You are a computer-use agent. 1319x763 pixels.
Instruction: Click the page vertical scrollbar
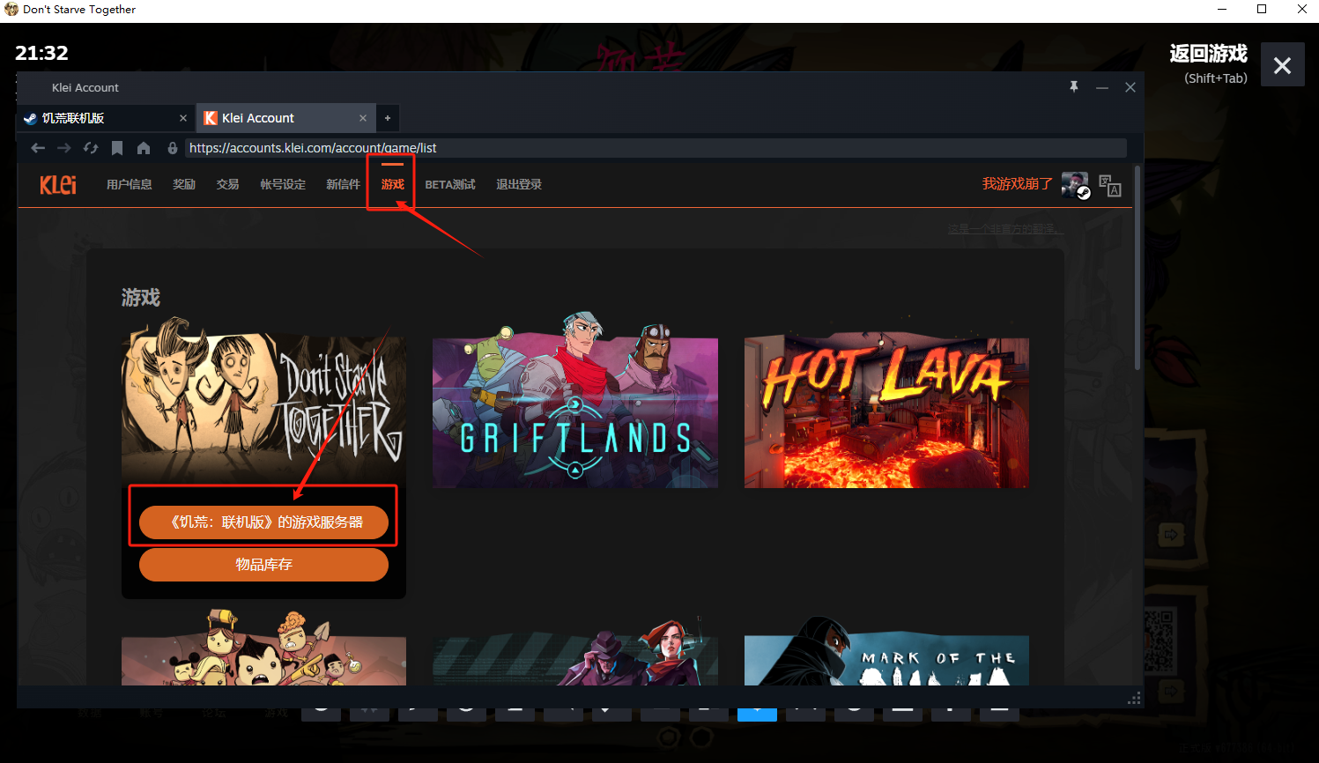tap(1137, 267)
